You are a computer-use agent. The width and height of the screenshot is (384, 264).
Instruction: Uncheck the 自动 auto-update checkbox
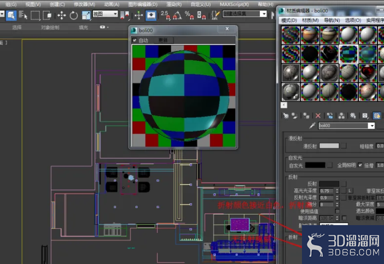pos(135,40)
